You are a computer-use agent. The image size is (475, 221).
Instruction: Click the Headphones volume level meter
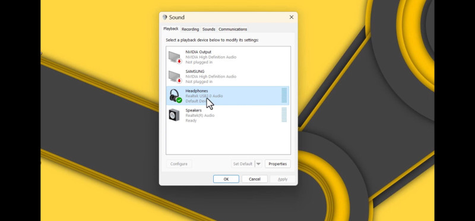[284, 95]
